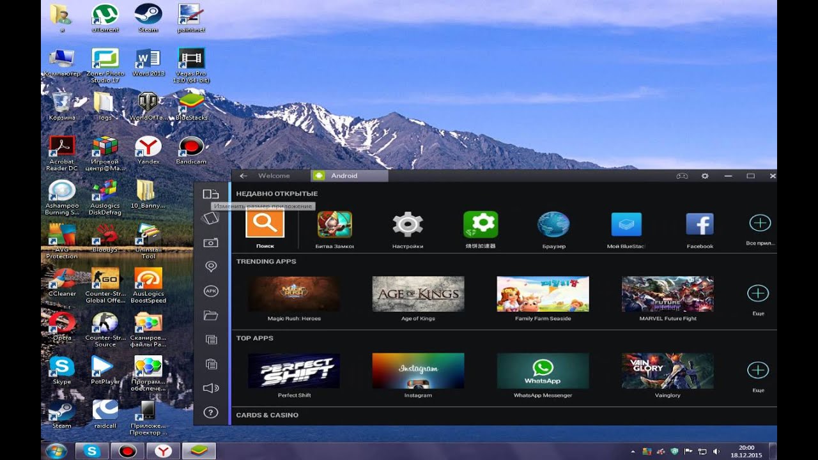Select the Yandex browser desktop icon

click(148, 150)
